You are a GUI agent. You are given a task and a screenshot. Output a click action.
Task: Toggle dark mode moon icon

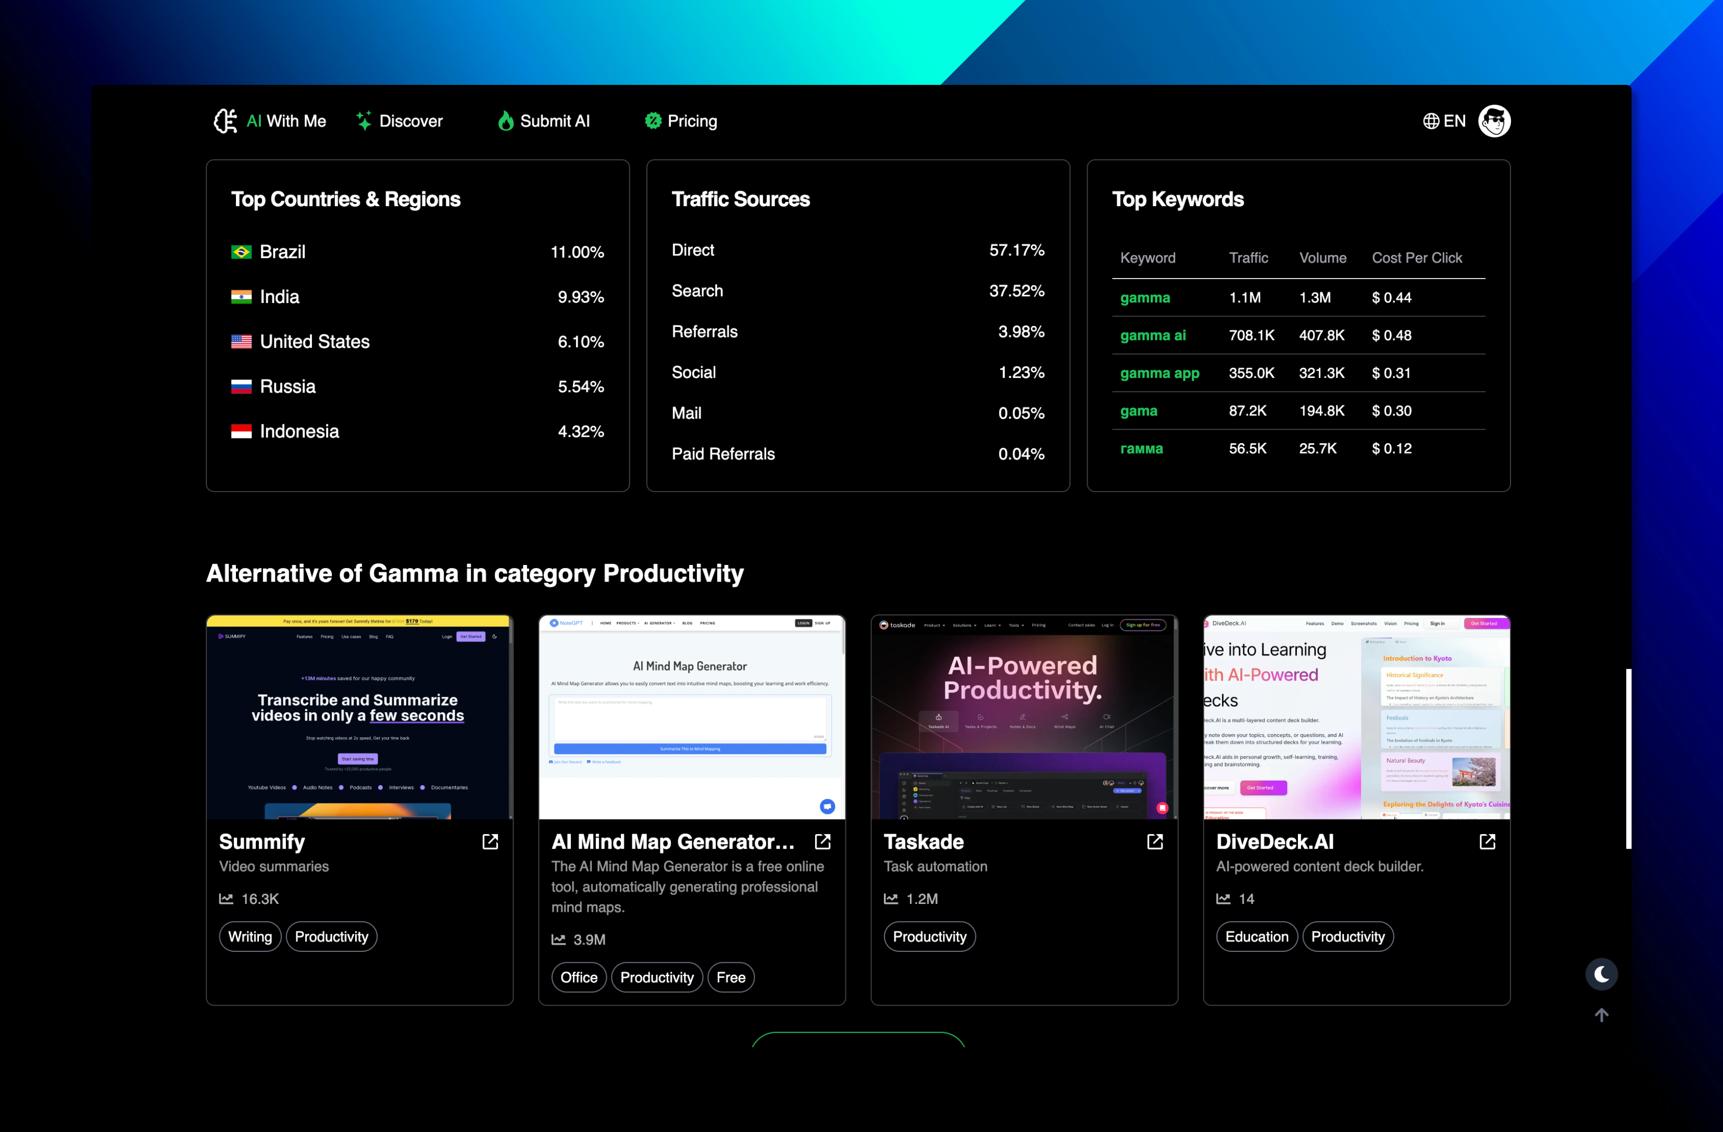tap(1601, 974)
